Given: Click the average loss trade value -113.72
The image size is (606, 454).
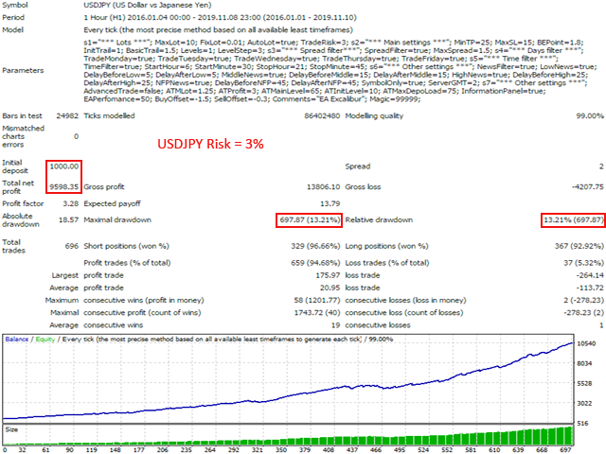Looking at the screenshot, I should coord(589,288).
